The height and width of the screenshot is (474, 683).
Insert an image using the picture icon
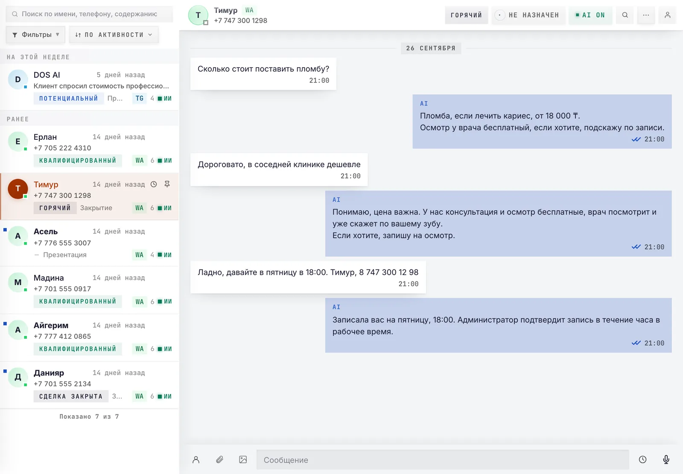point(243,460)
